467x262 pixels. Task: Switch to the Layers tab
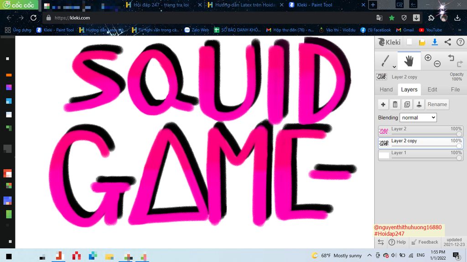tap(409, 90)
